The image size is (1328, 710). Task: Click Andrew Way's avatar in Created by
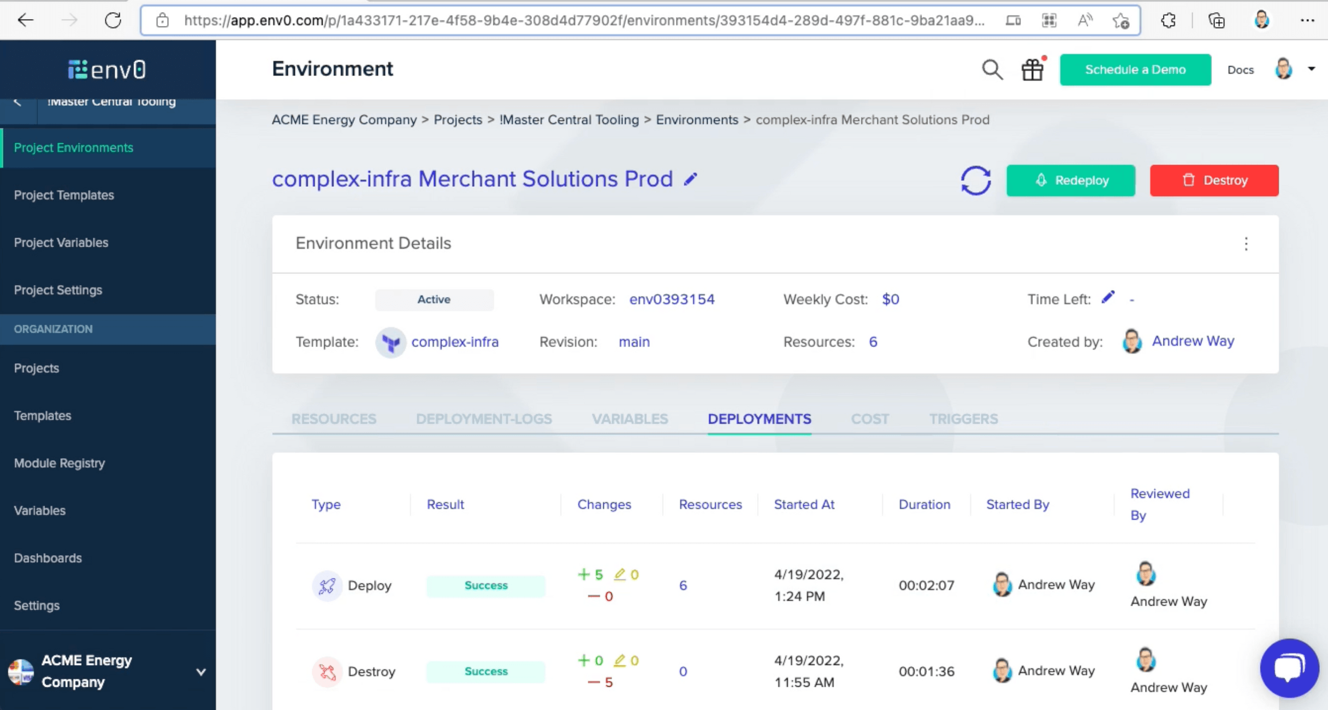coord(1131,341)
